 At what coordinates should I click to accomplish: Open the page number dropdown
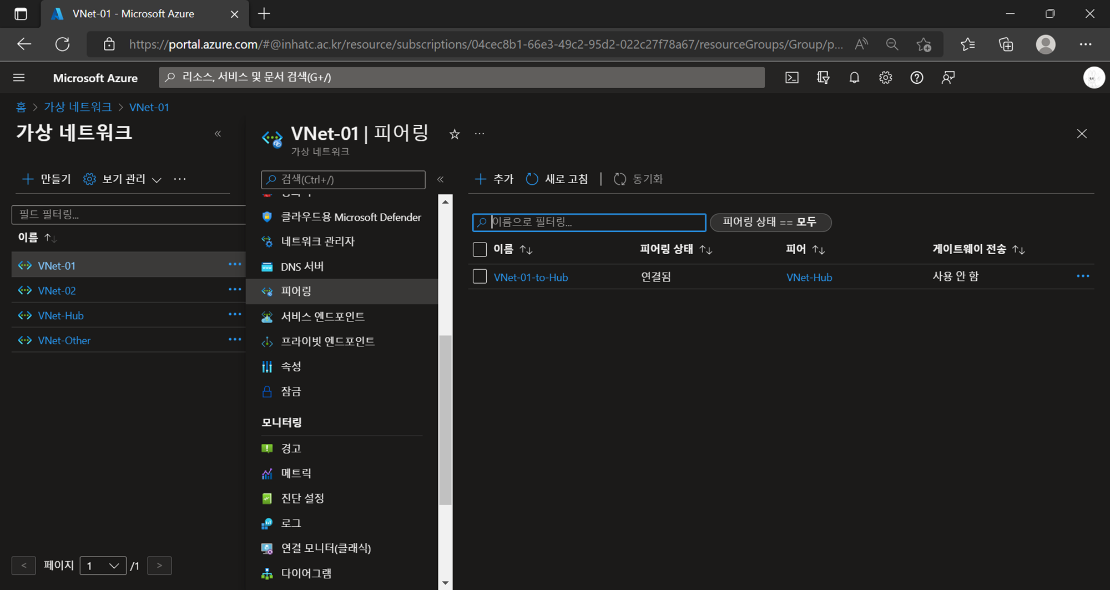click(x=103, y=566)
